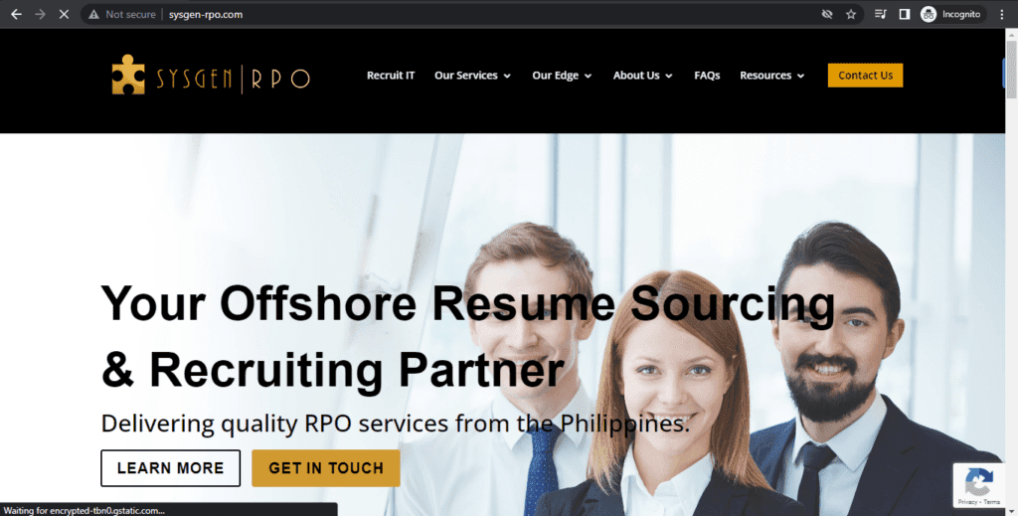Click the address bar showing sysgen-rpo.com

click(454, 14)
